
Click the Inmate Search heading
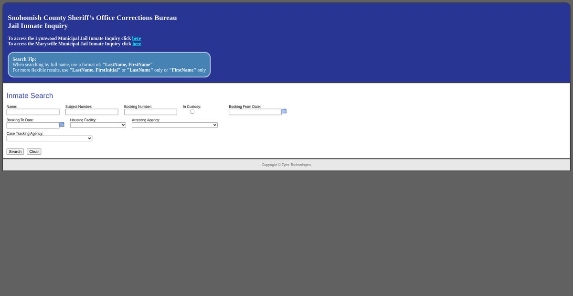(x=30, y=95)
